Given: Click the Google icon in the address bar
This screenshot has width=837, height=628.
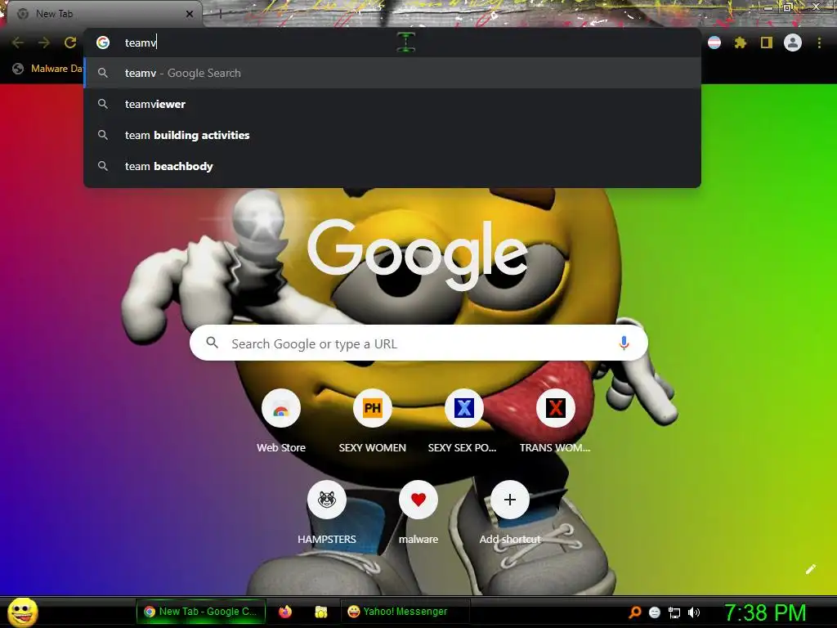Looking at the screenshot, I should click(x=103, y=43).
